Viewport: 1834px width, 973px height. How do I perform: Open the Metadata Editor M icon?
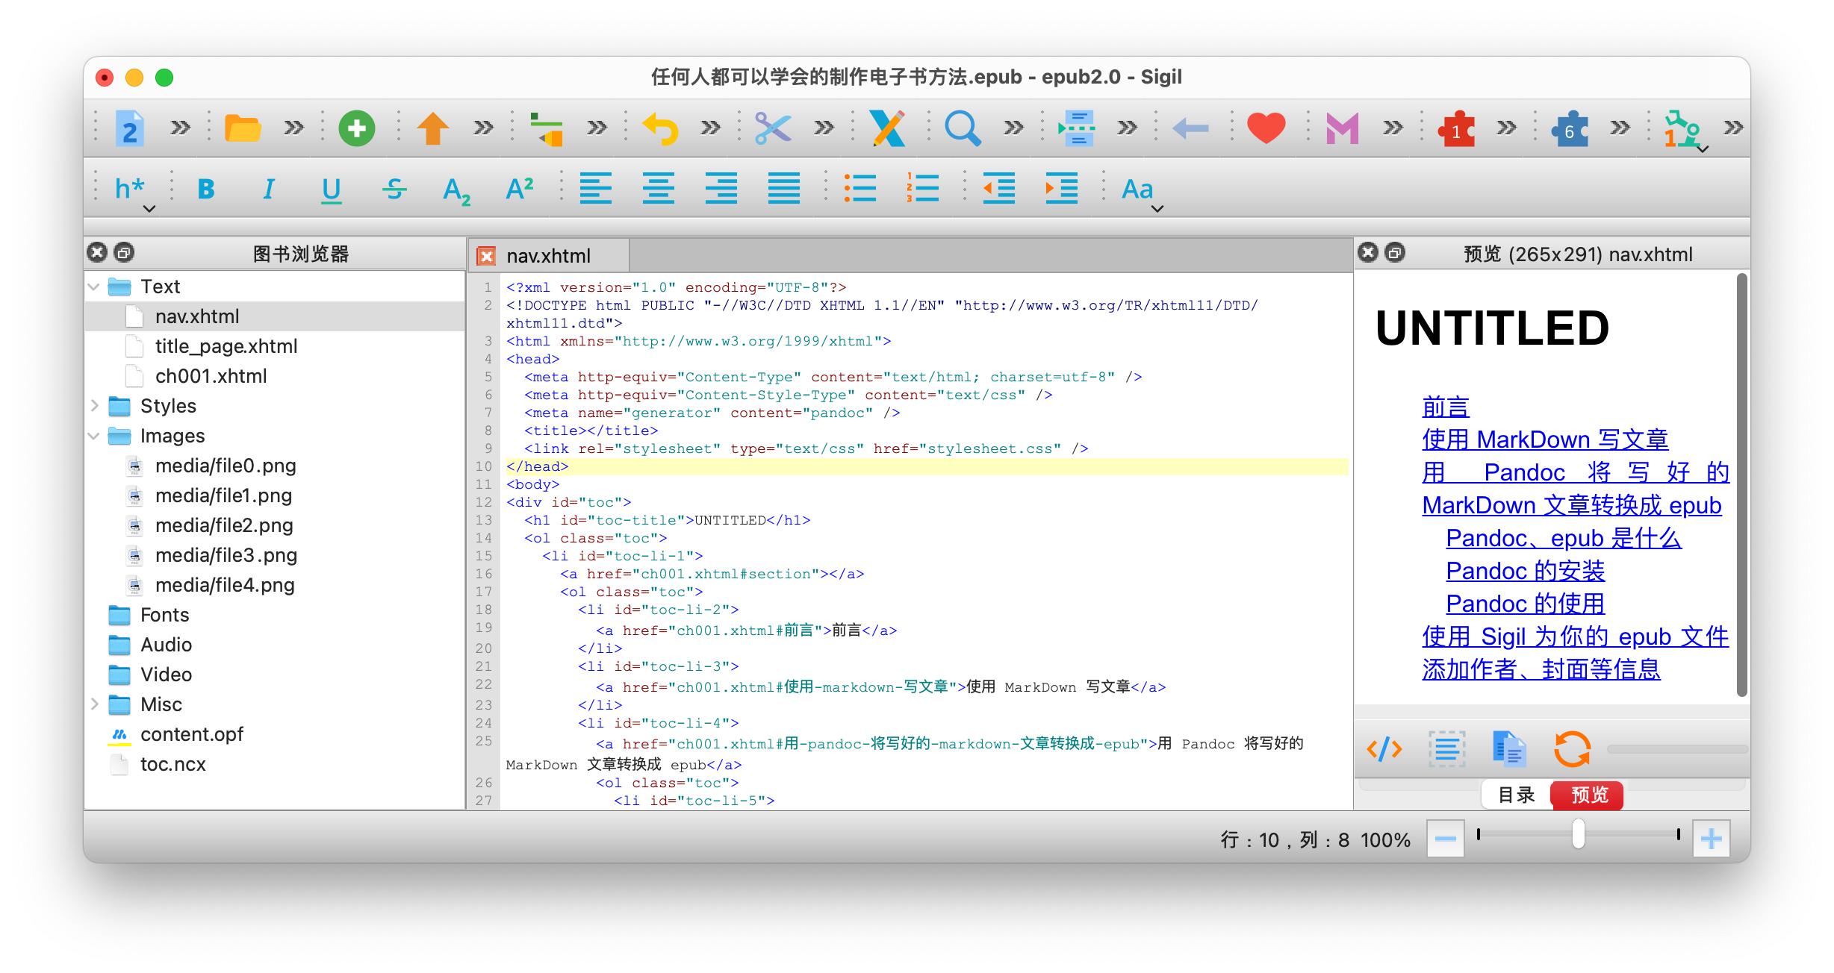click(1342, 128)
